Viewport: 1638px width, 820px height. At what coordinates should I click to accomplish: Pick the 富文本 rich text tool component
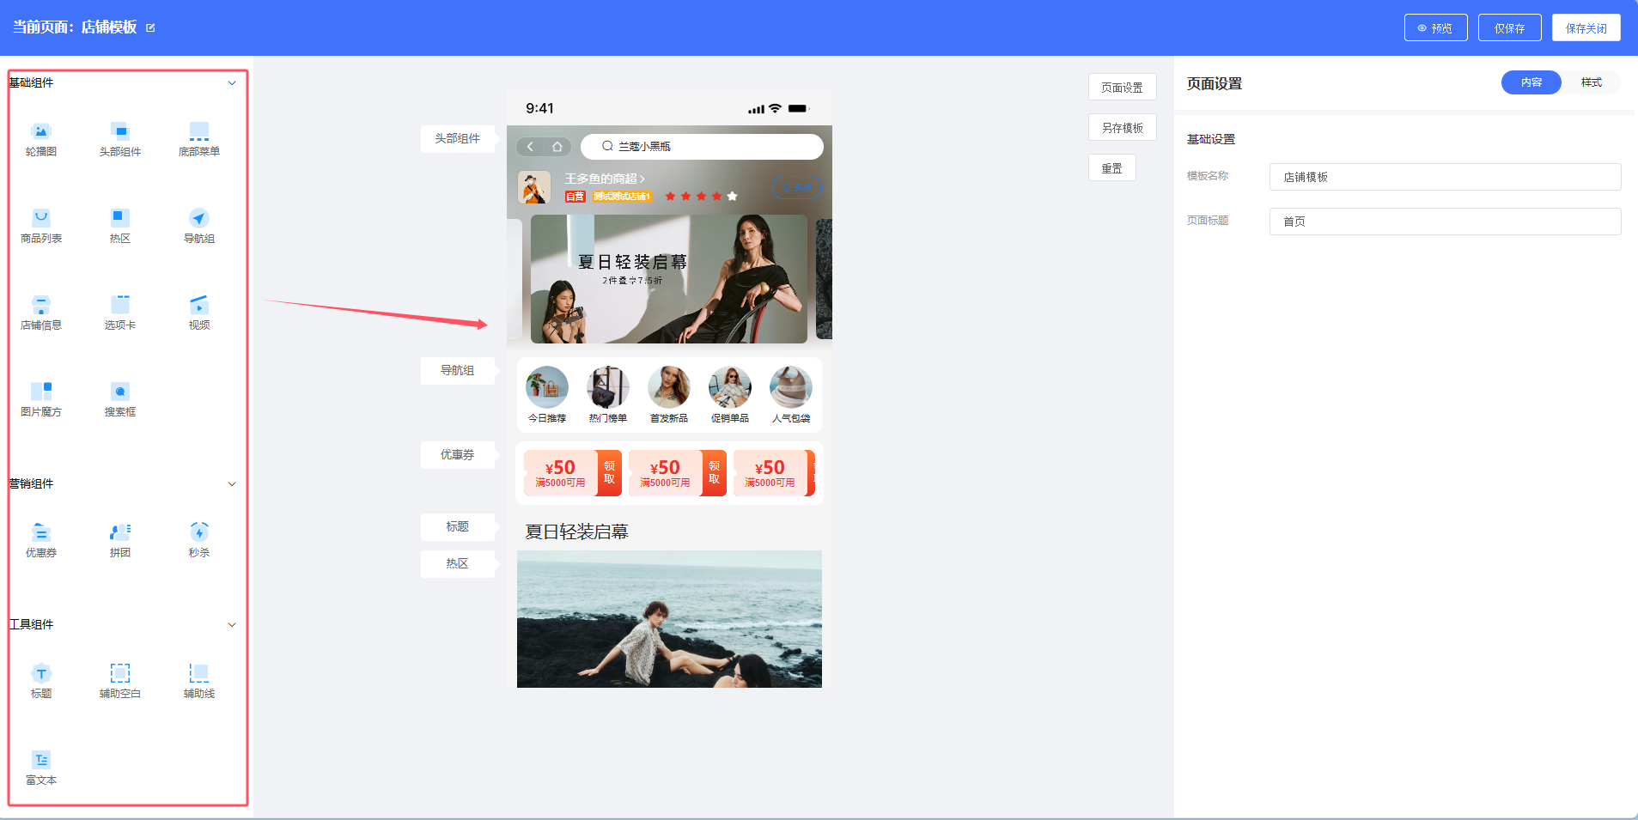pos(41,761)
